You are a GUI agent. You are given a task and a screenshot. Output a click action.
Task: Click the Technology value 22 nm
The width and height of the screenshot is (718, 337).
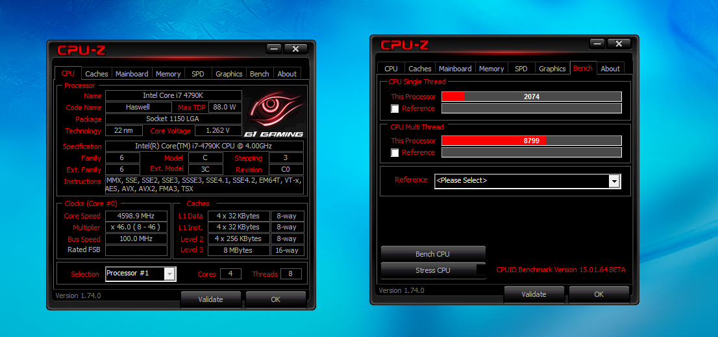[123, 131]
